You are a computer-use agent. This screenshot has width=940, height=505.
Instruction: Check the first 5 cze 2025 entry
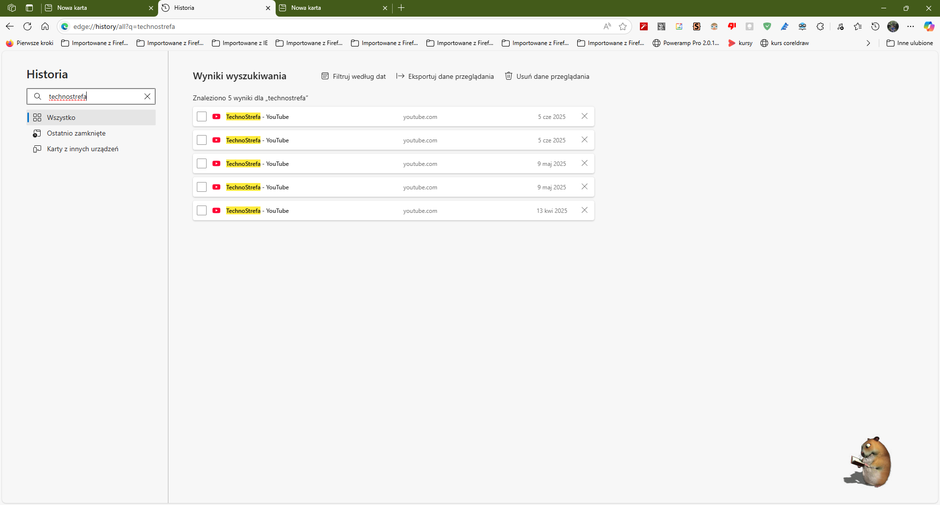tap(202, 116)
